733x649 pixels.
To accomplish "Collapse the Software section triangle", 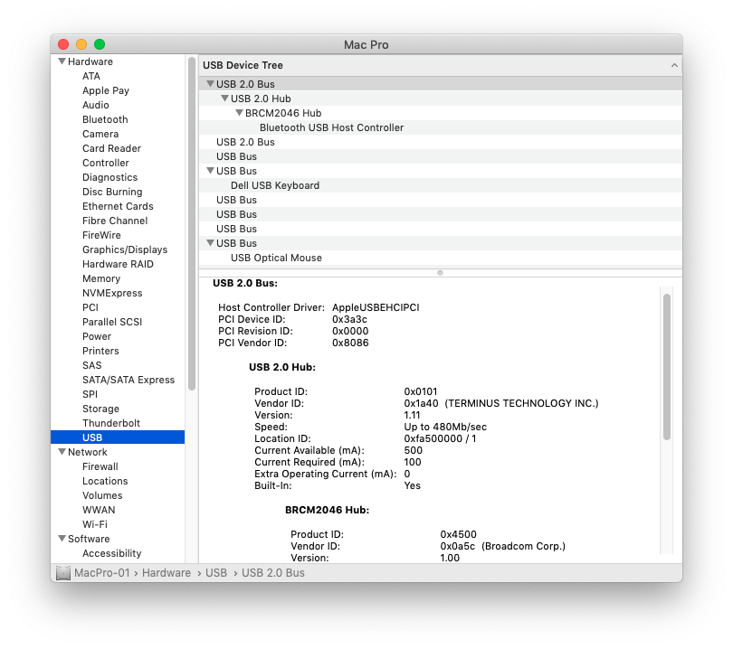I will coord(62,539).
